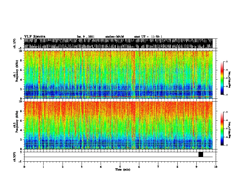Click ch.1 frequency axis "10" kHz label
The height and width of the screenshot is (187, 243).
coord(21,51)
